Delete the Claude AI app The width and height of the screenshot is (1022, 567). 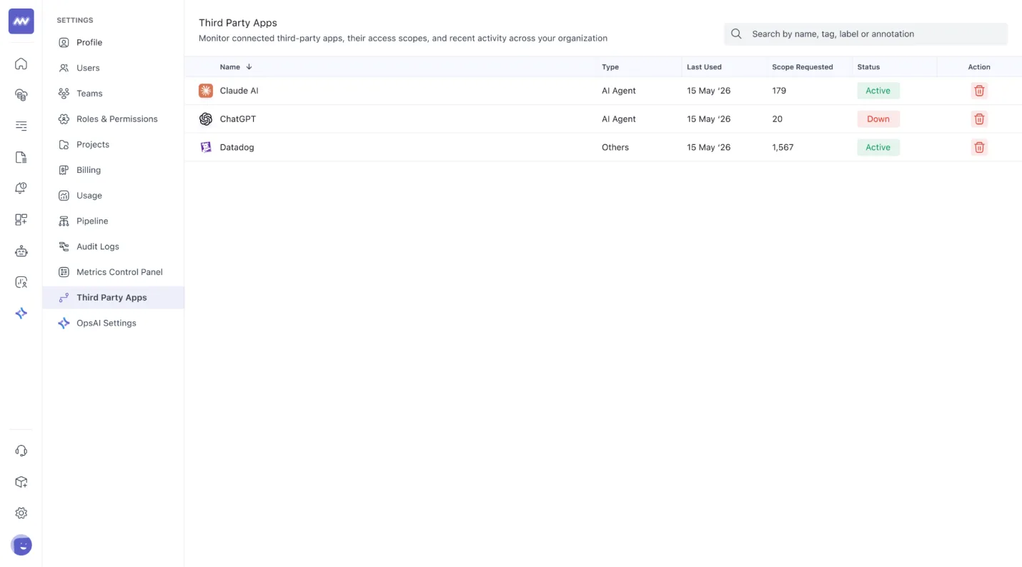(979, 91)
